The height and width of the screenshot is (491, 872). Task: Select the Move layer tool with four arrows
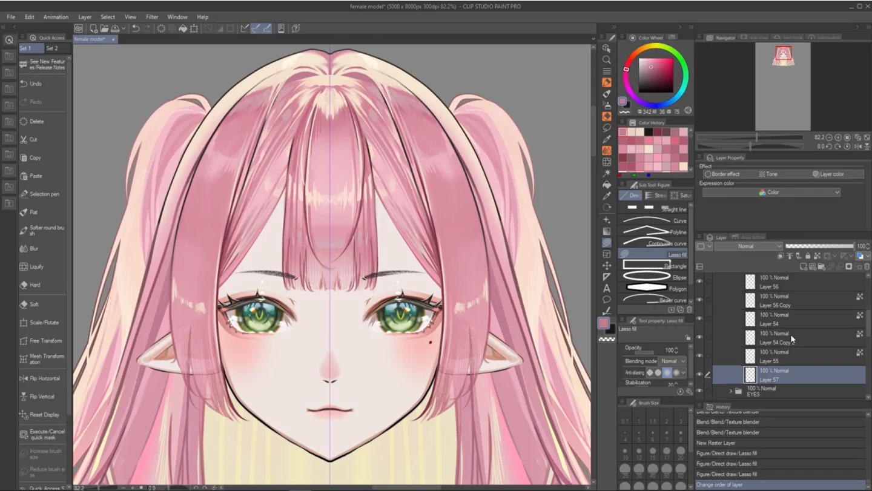coord(607,266)
